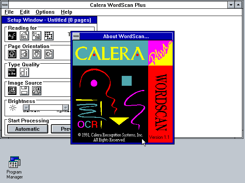Open the Program Manager desktop icon
This screenshot has width=245, height=183.
click(x=15, y=168)
